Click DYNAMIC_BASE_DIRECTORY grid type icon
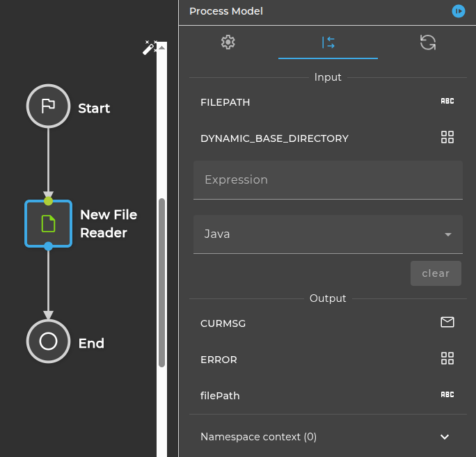The width and height of the screenshot is (476, 457). [447, 137]
